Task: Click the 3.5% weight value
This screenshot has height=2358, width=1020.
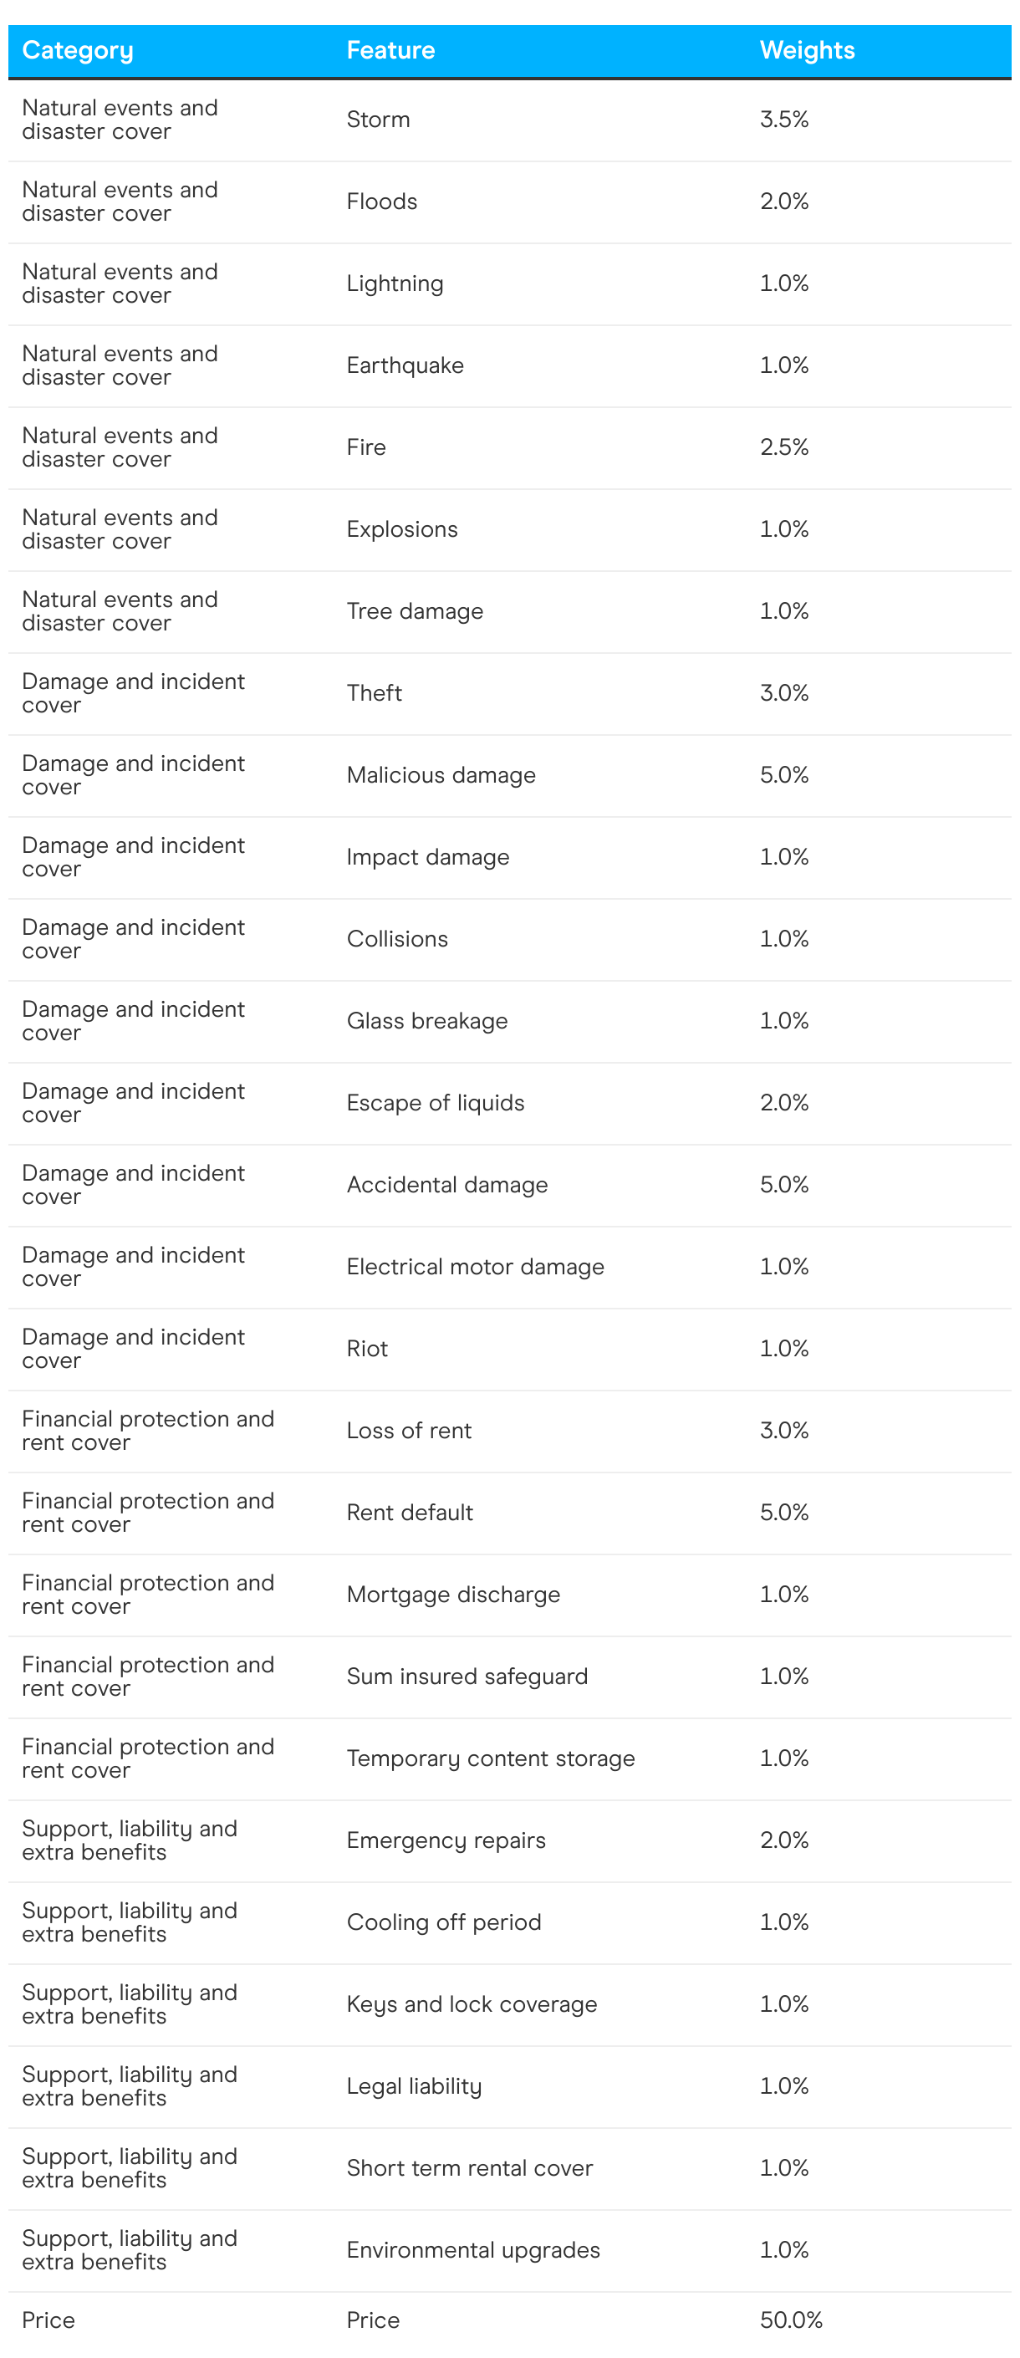Action: coord(783,120)
